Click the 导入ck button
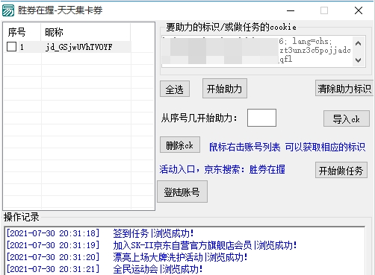375x275 pixels. pyautogui.click(x=347, y=118)
